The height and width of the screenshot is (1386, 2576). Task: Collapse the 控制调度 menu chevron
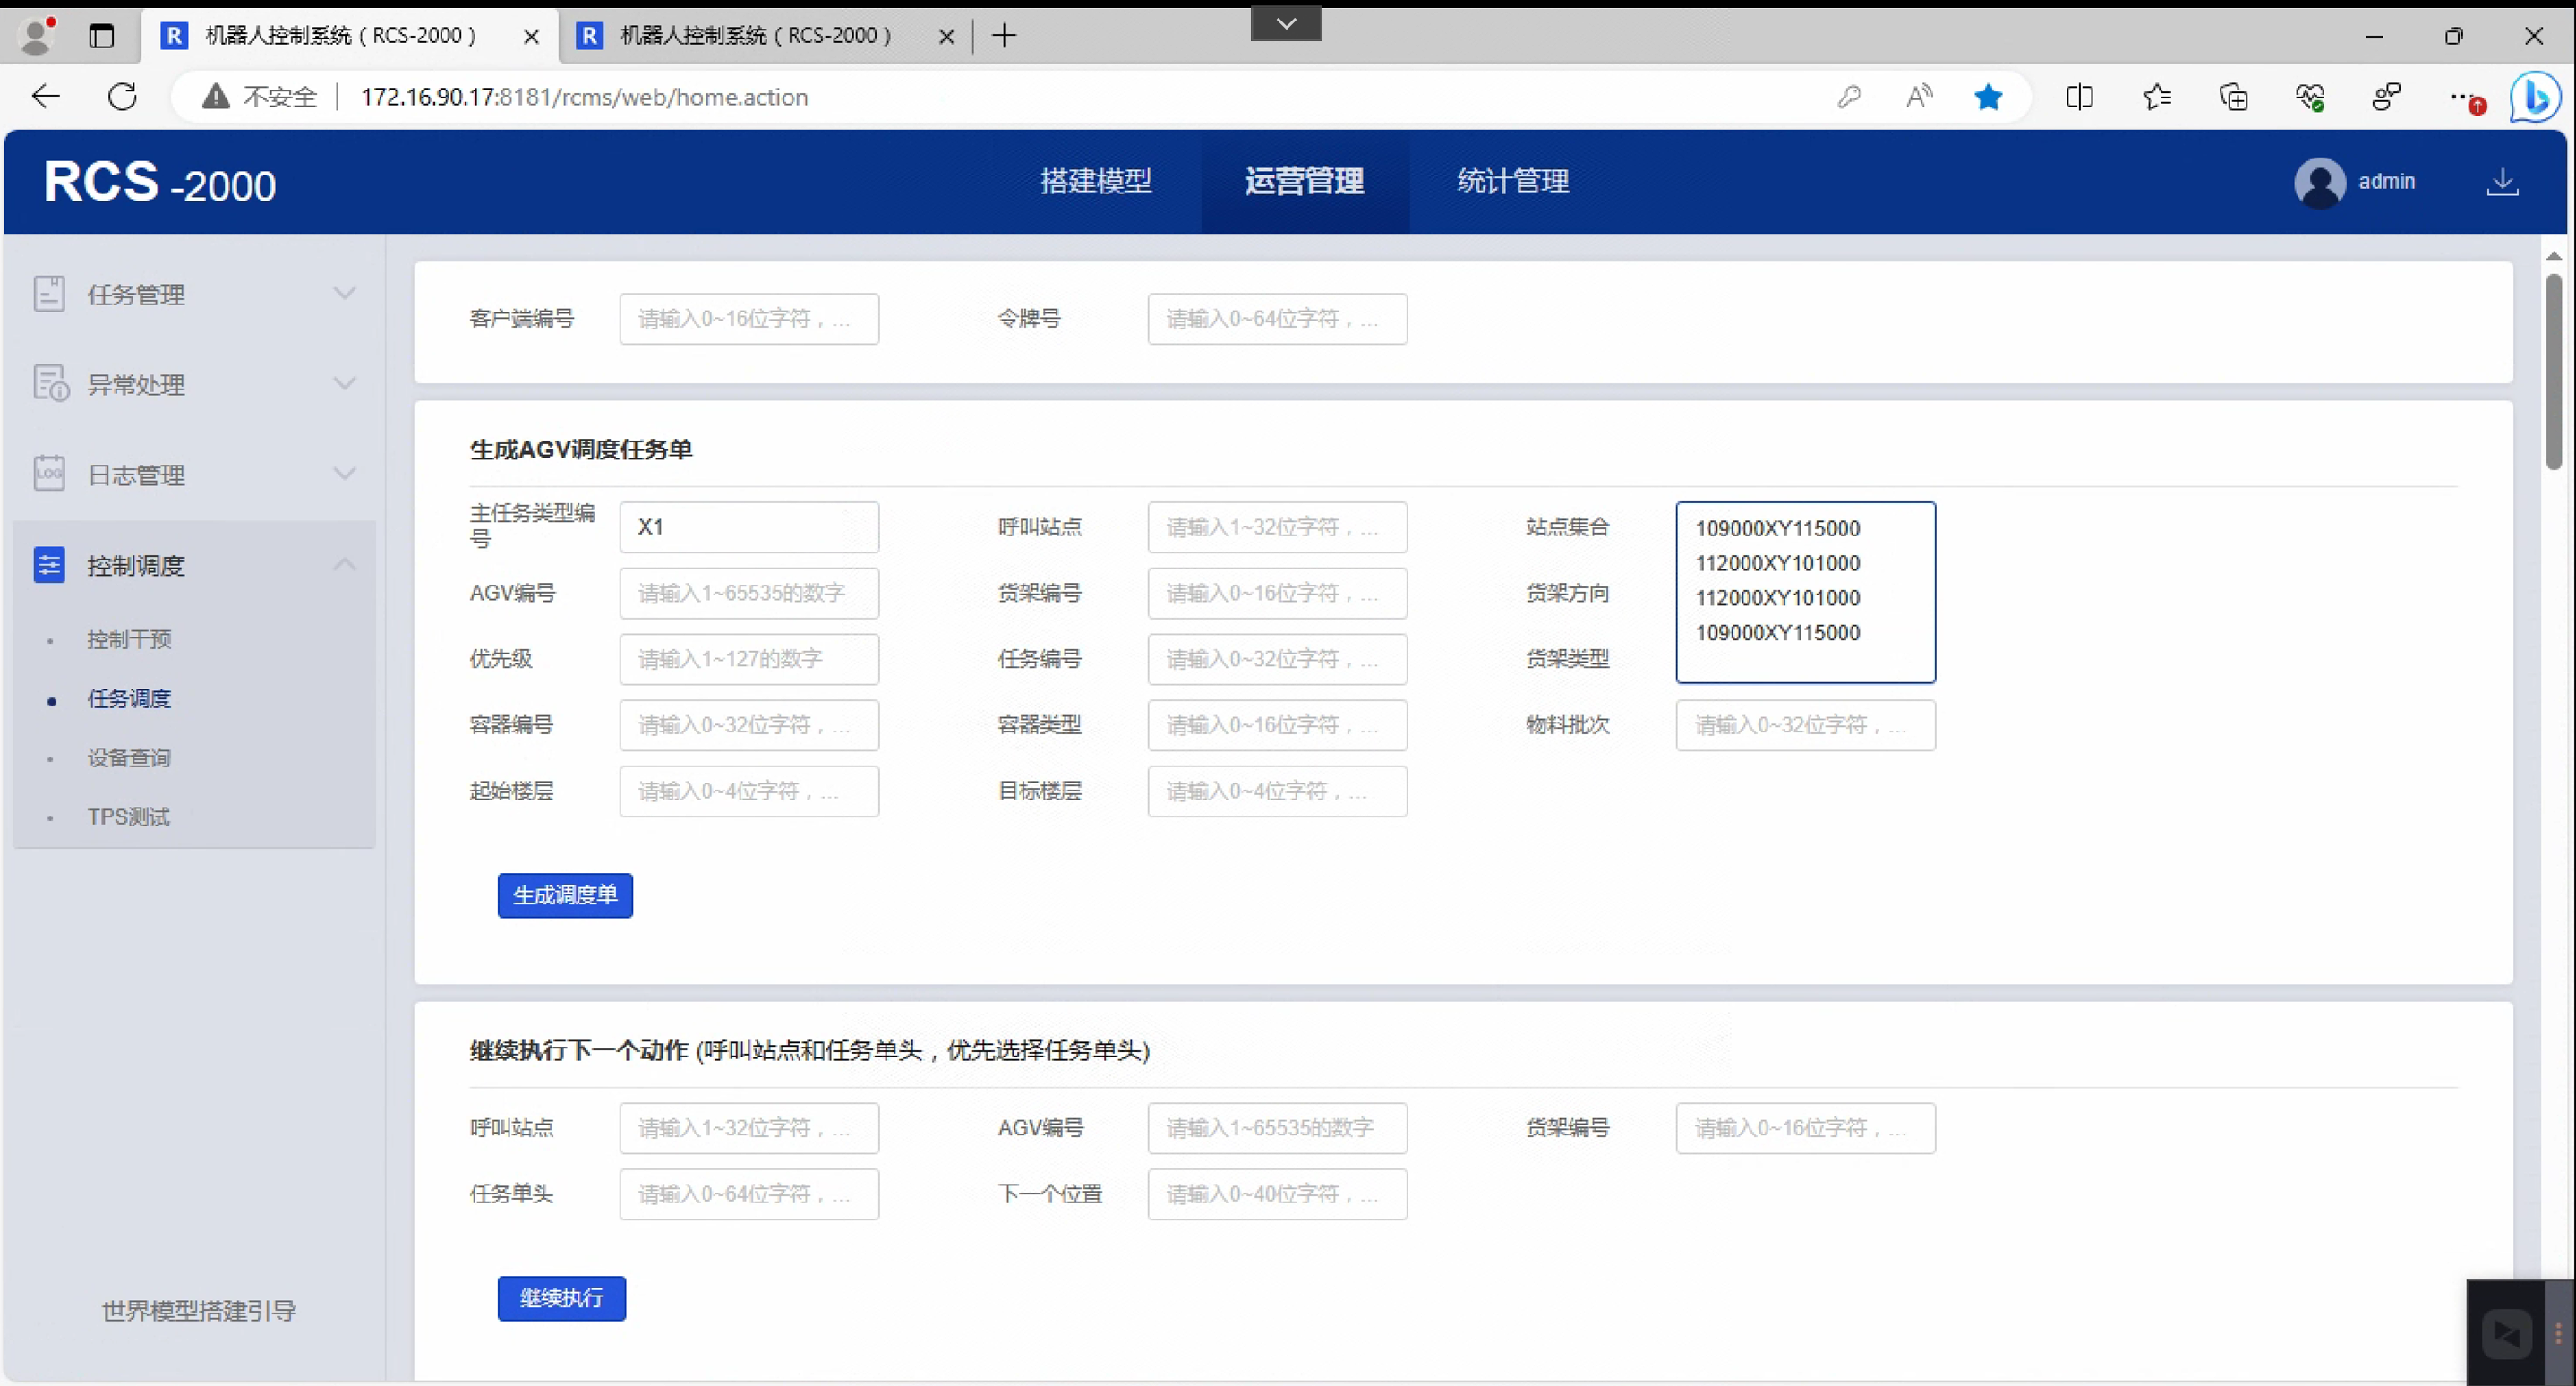[344, 565]
